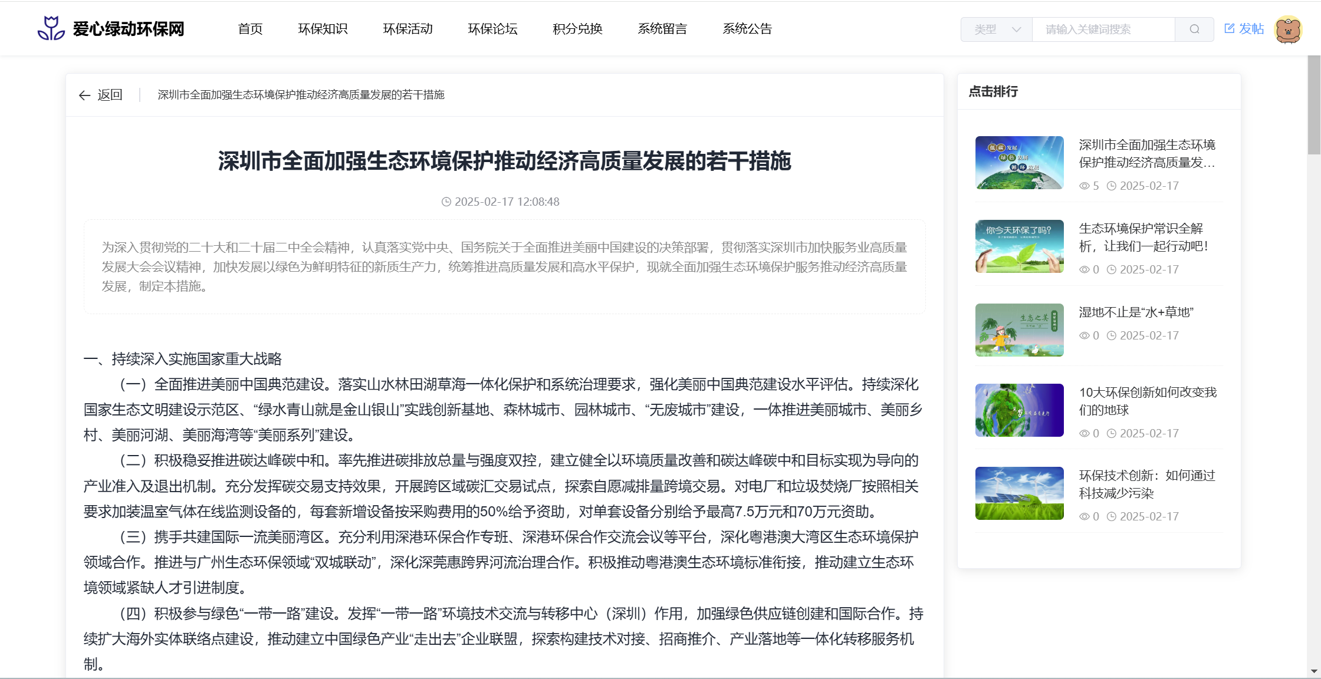The image size is (1321, 679).
Task: Click the chevron arrow in 类型 selector
Action: click(x=1016, y=29)
